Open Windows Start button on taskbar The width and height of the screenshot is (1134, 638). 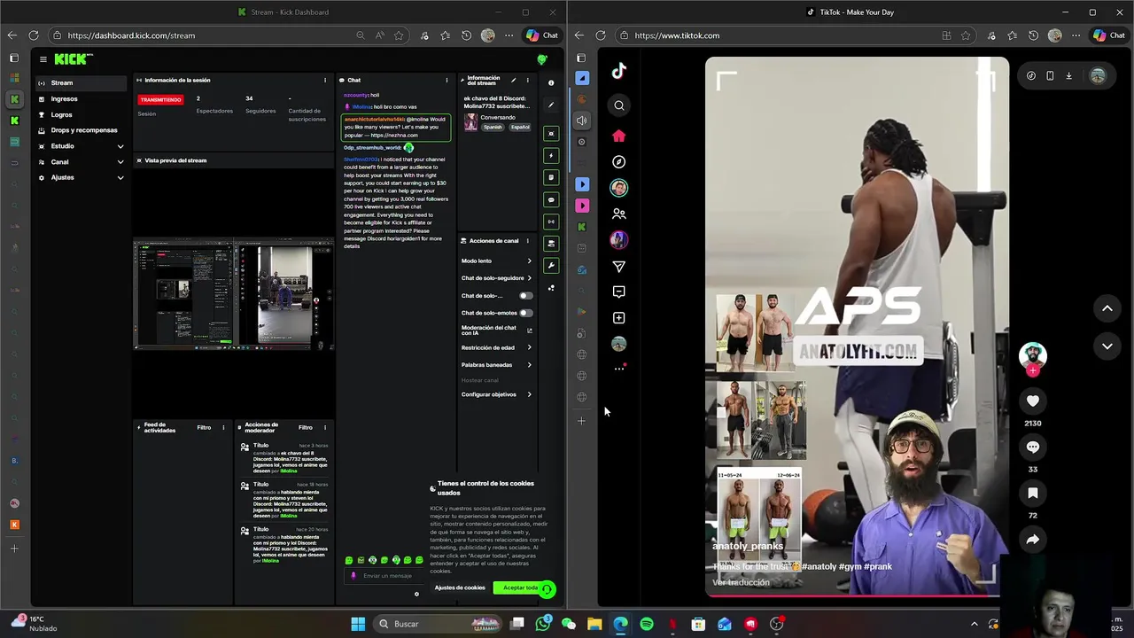(358, 624)
